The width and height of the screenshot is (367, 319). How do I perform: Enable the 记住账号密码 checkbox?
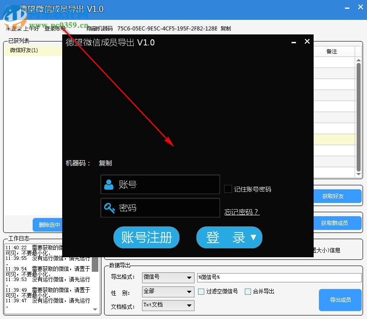[228, 189]
